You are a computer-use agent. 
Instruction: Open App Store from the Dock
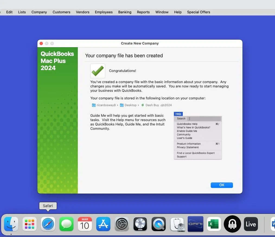(103, 224)
